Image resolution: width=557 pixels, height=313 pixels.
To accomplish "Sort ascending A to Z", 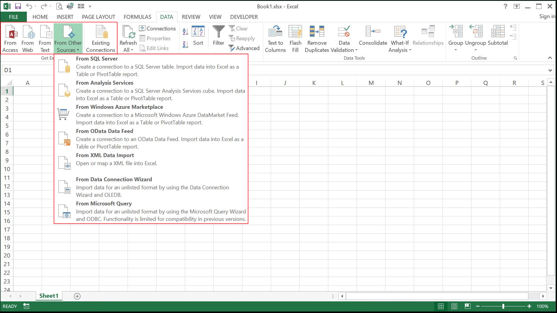I will (x=185, y=31).
